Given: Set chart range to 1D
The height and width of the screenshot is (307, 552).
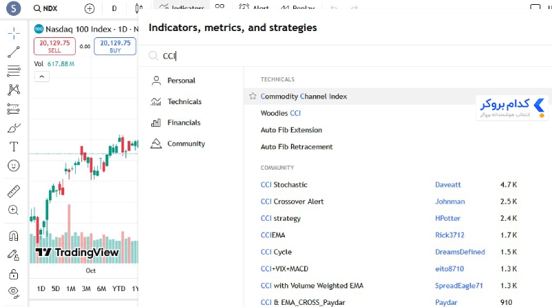Looking at the screenshot, I should [x=41, y=288].
